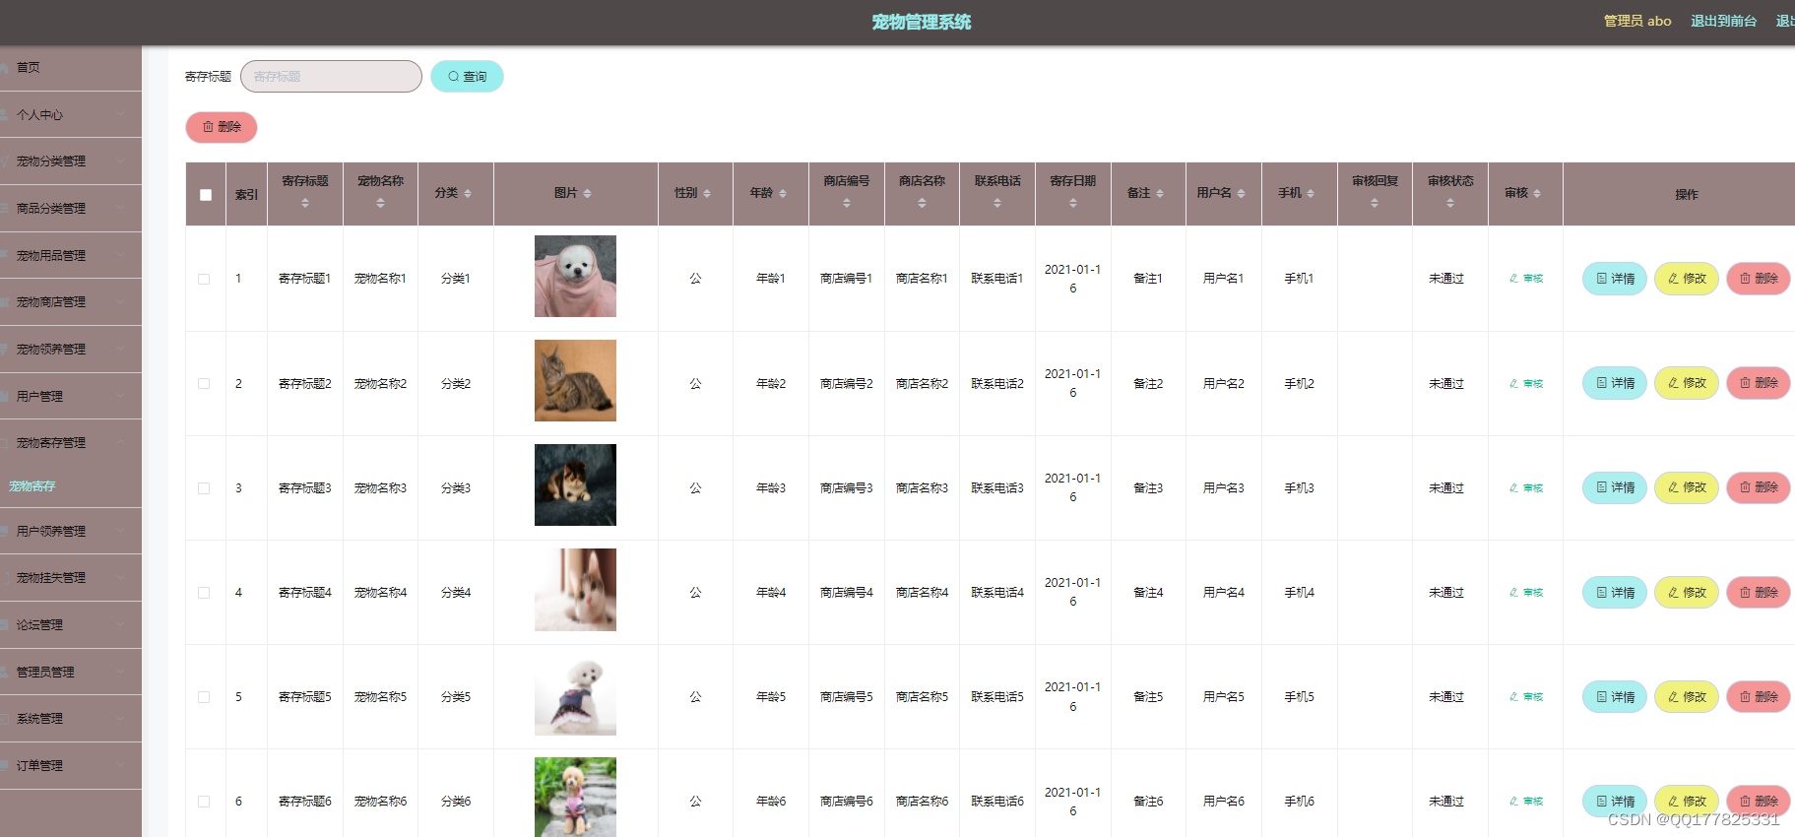This screenshot has width=1795, height=837.
Task: Sort table by 手机 column arrows
Action: (1311, 194)
